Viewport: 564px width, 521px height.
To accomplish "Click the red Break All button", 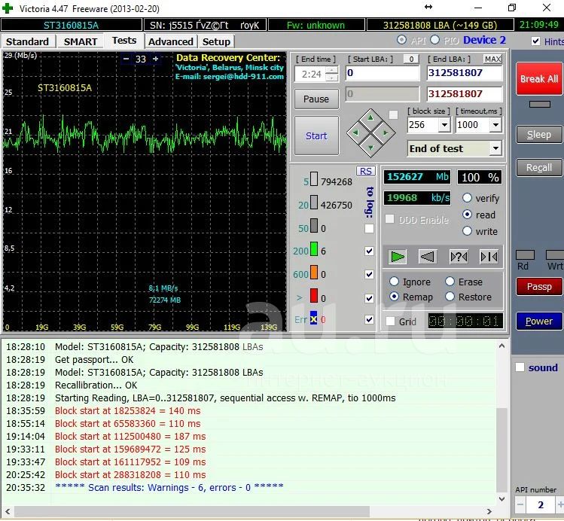I will [x=539, y=79].
